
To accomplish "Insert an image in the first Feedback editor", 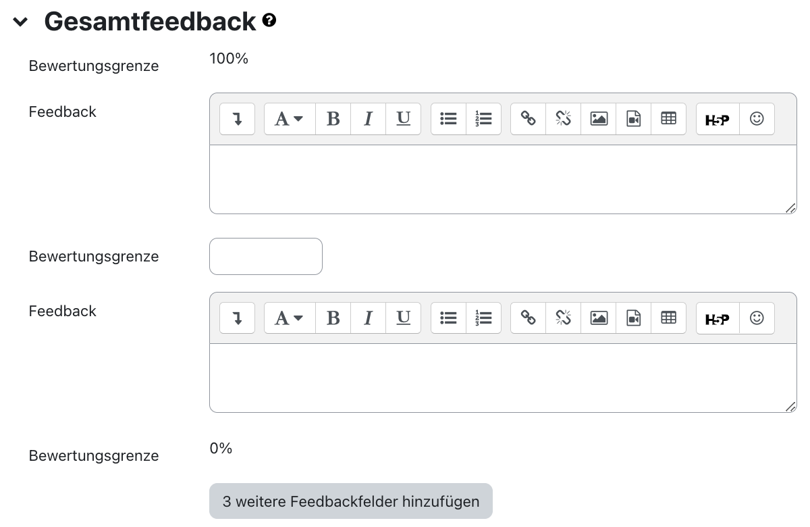I will 598,118.
